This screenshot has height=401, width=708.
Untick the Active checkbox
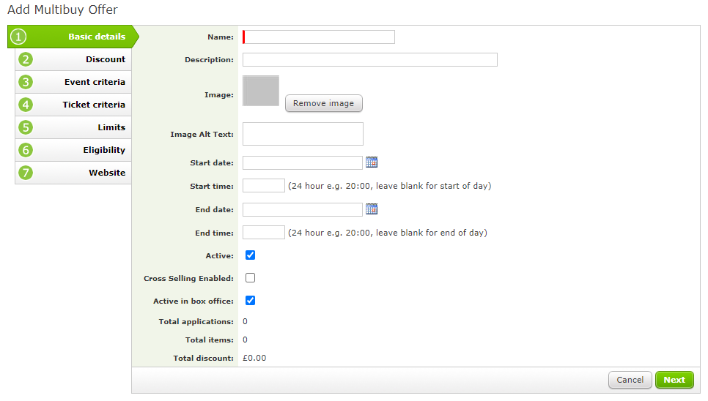(x=250, y=255)
